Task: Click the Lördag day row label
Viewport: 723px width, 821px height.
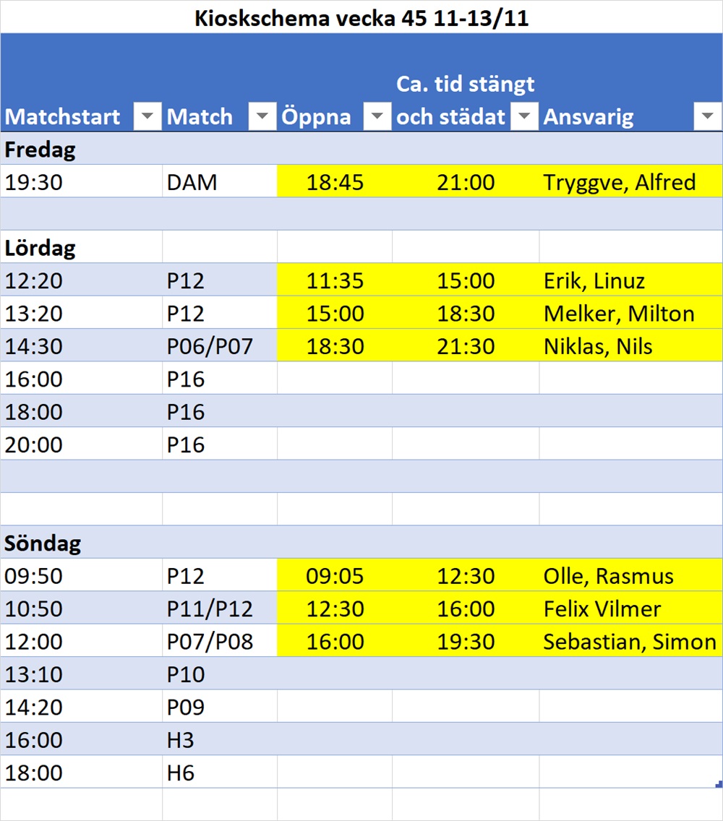Action: [x=40, y=248]
